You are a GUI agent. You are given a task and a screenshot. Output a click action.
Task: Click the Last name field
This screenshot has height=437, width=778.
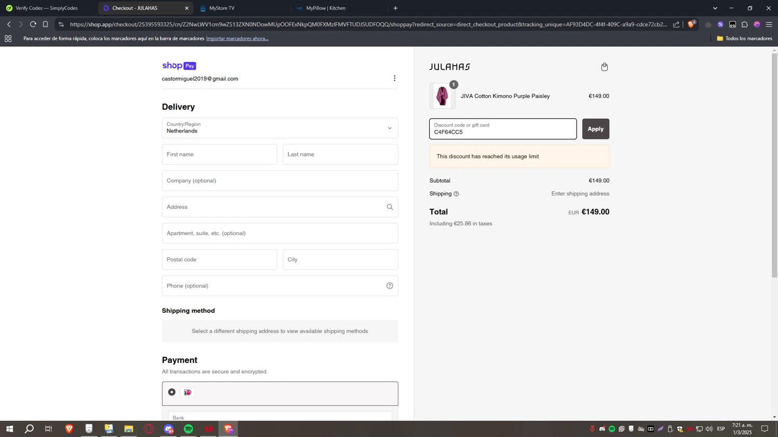click(x=340, y=154)
